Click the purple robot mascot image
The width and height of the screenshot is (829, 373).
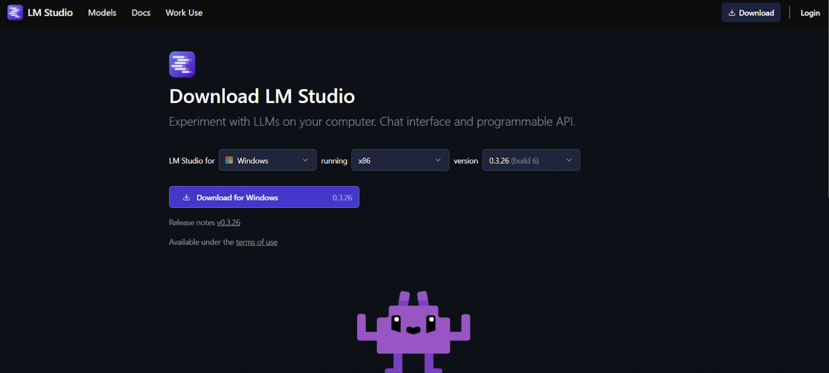click(413, 332)
